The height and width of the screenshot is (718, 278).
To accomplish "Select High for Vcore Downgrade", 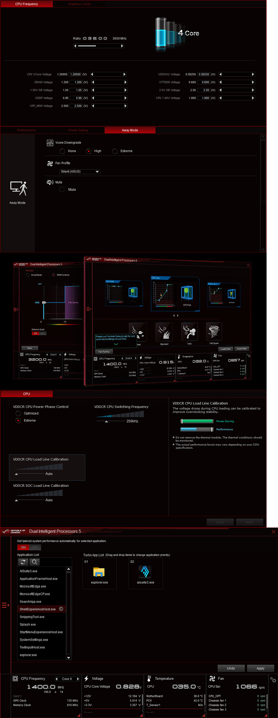I will tap(89, 151).
